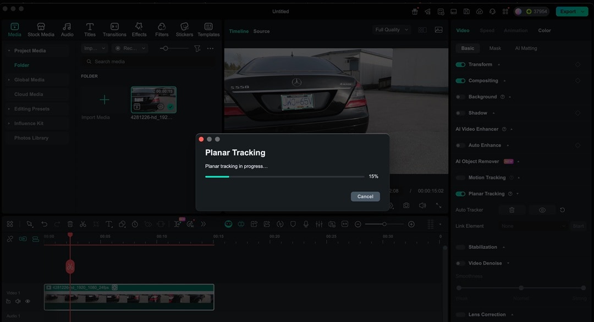This screenshot has width=594, height=322.
Task: Click the voiceover microphone icon
Action: click(x=306, y=224)
